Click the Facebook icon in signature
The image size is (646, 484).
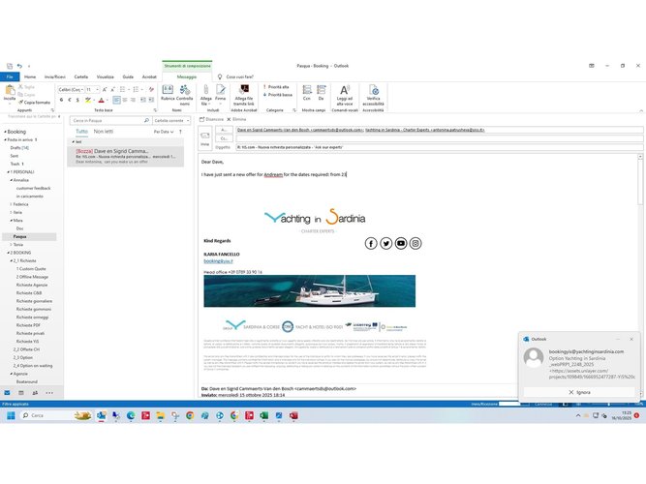[370, 243]
